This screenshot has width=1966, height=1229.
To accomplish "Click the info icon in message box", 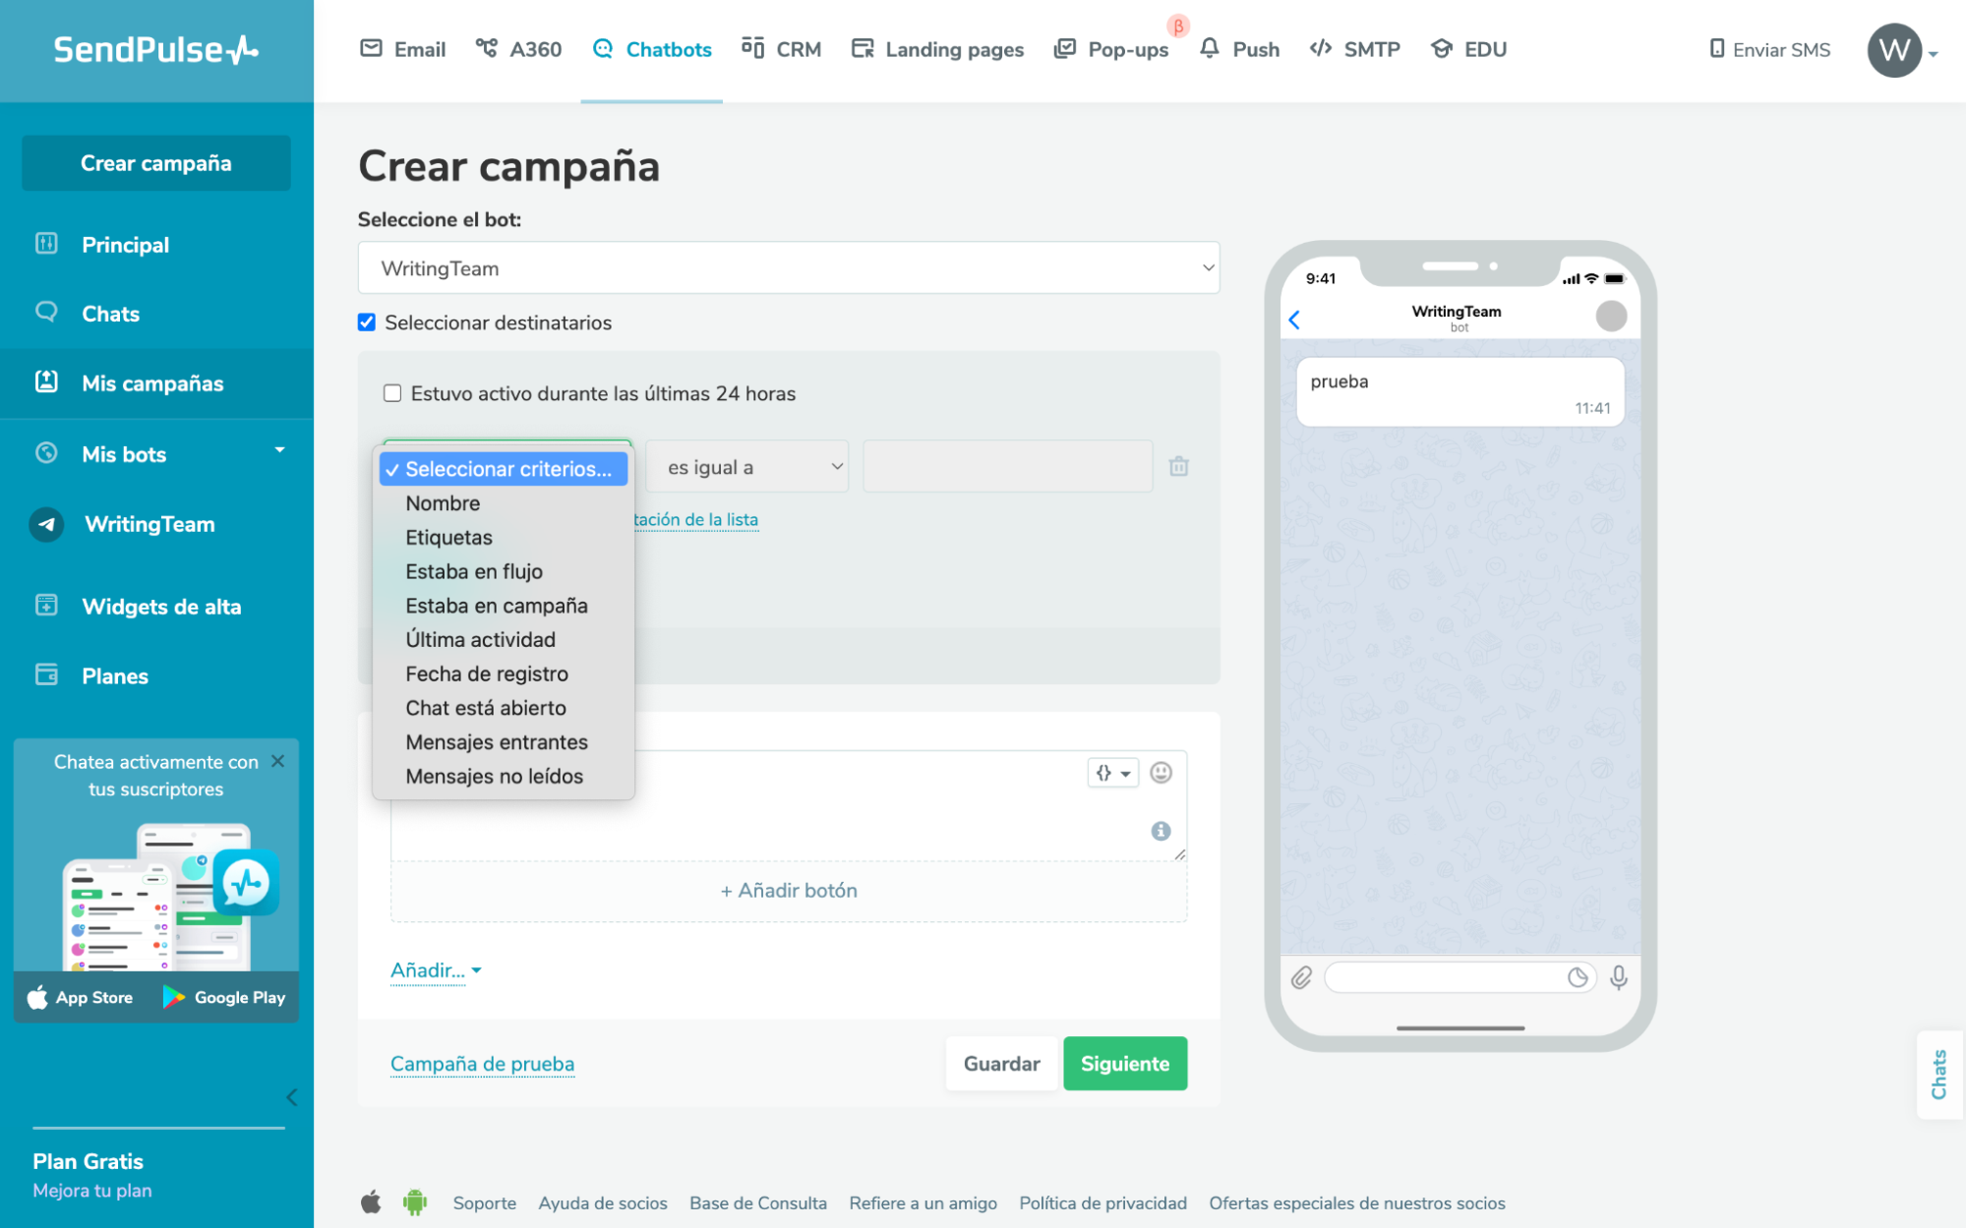I will coord(1161,831).
